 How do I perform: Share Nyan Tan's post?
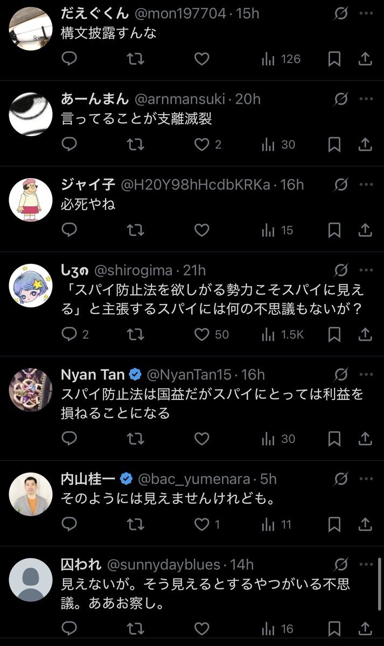(x=365, y=439)
